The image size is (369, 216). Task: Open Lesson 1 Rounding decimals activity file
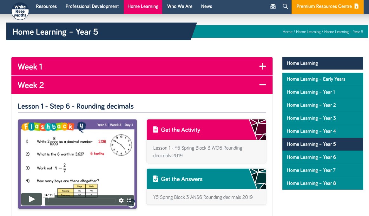[x=198, y=152]
